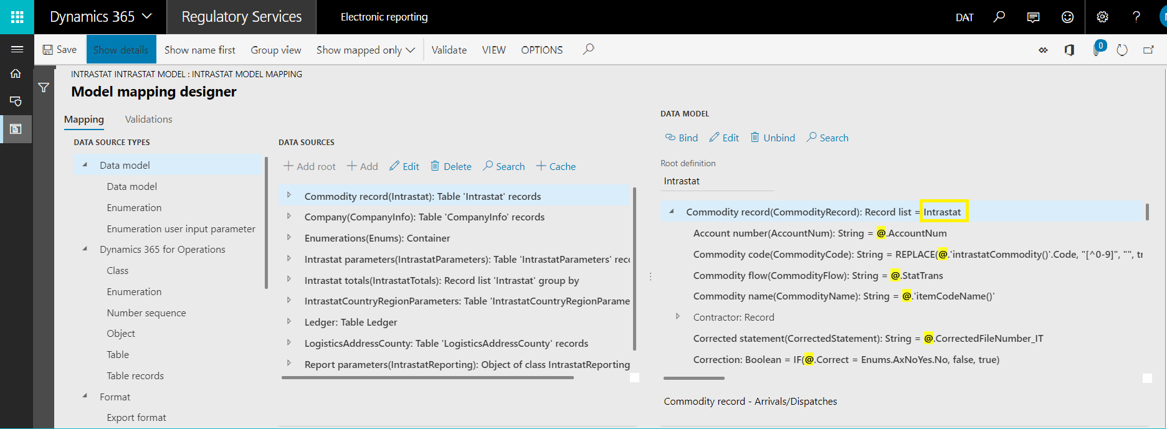This screenshot has width=1167, height=429.
Task: Toggle Group view option
Action: [276, 50]
